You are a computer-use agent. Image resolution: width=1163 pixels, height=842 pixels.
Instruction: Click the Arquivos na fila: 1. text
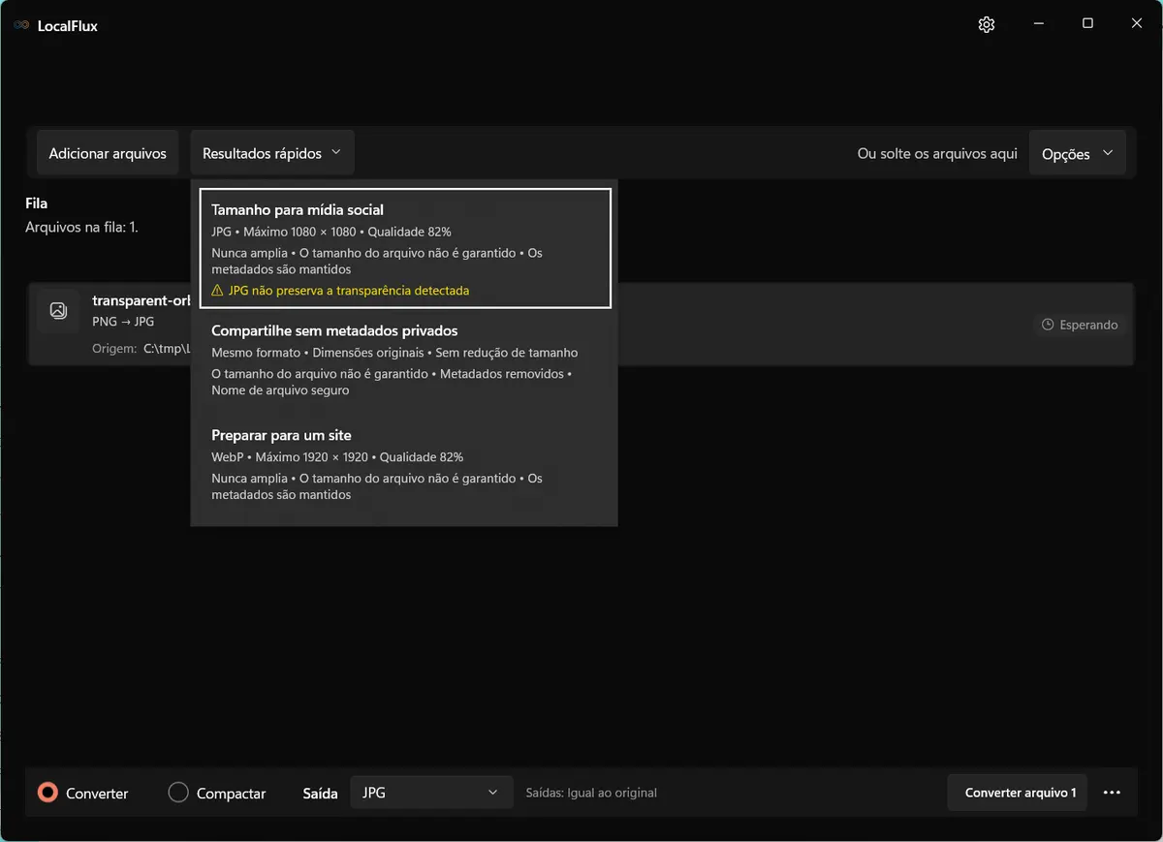coord(81,228)
